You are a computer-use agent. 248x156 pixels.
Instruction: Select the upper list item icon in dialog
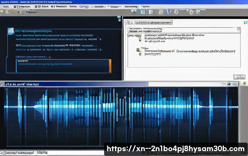tap(140, 39)
